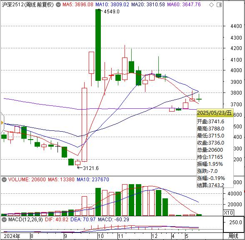245x240 pixels.
Task: Click the 2025/05/23/五 date tooltip header
Action: pos(214,112)
